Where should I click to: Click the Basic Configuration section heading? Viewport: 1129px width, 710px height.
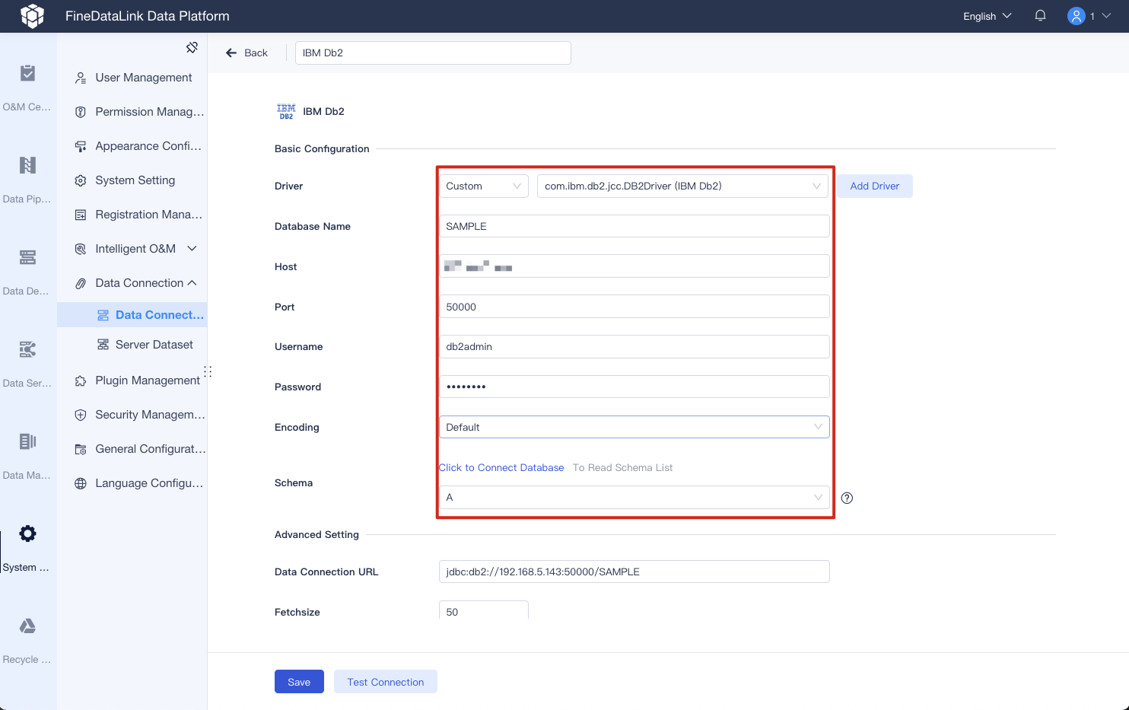[x=322, y=148]
